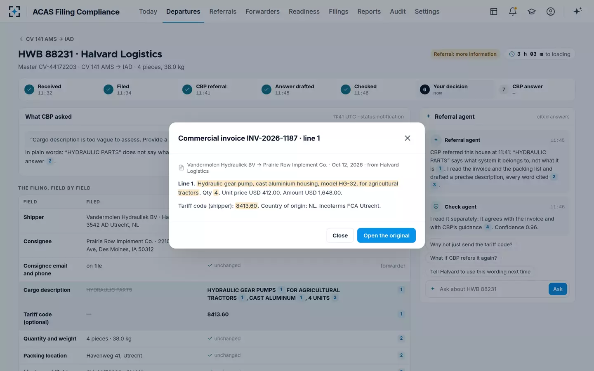594x371 pixels.
Task: Open the graduation cap help icon
Action: click(x=532, y=12)
